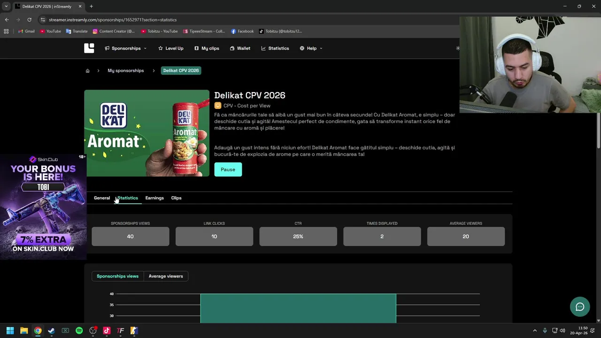Go to the Wallet page

coord(240,48)
